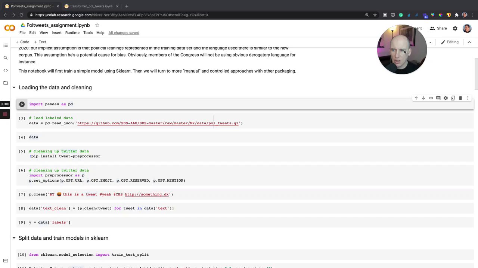
Task: Collapse the 'Loading the data and cleaning' section
Action: [14, 87]
